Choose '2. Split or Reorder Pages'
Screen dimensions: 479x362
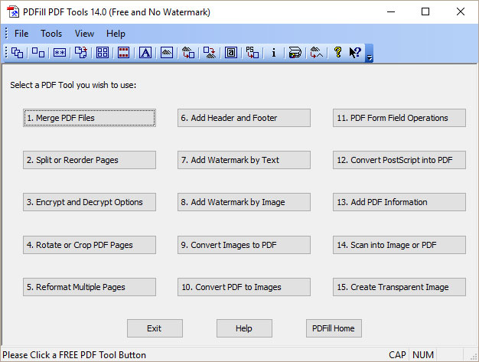[90, 160]
